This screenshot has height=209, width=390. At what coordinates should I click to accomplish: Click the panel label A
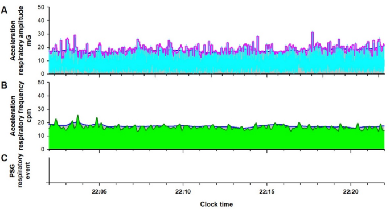tap(5, 10)
